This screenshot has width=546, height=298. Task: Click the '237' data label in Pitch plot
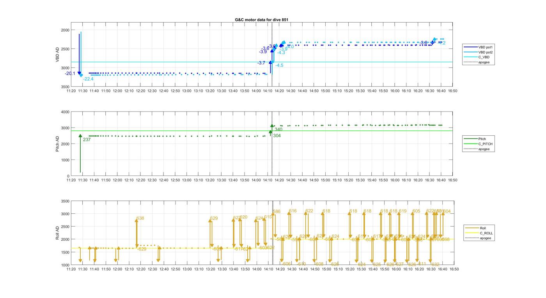(87, 139)
